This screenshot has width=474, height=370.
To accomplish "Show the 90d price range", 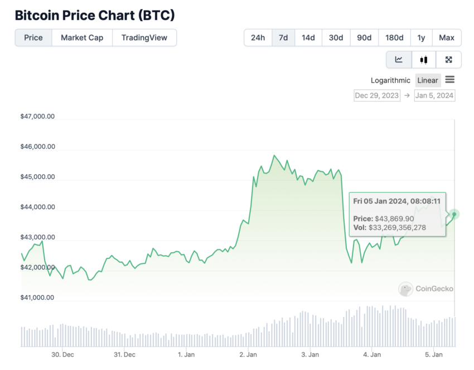I will 364,38.
